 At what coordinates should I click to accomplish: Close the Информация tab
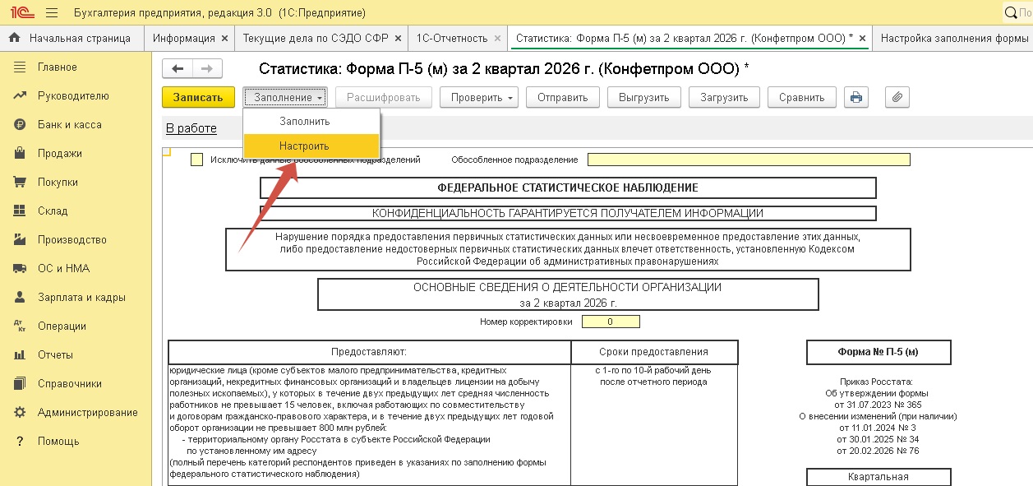click(224, 38)
